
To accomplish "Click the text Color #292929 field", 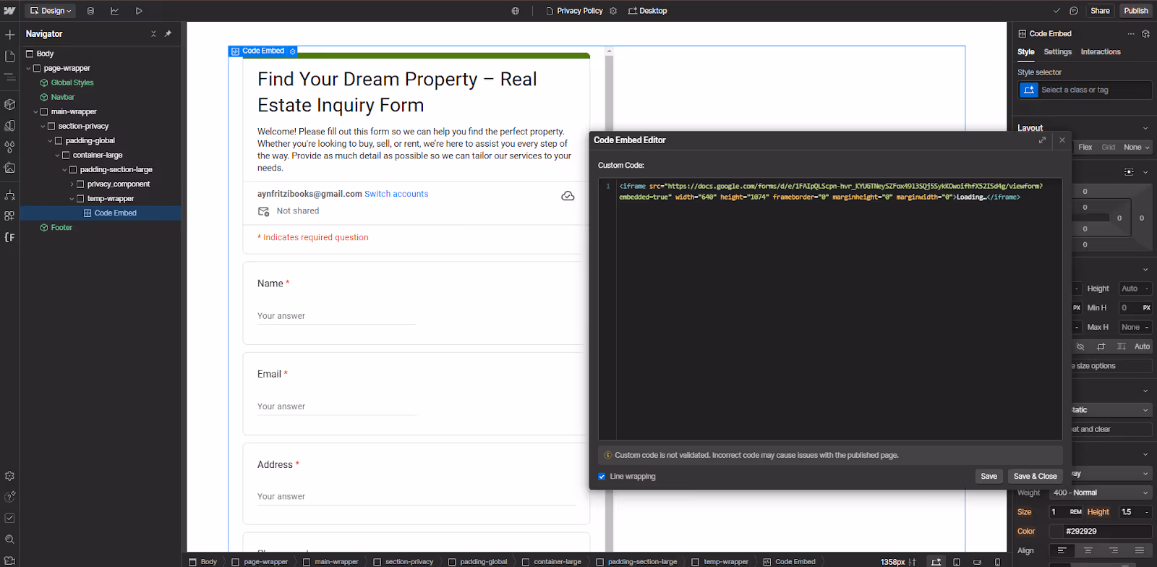I will 1101,532.
